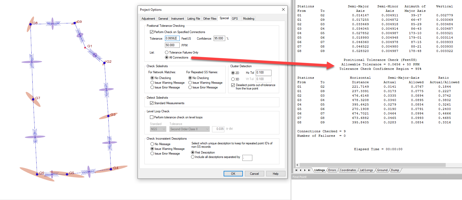Open the NGS standard dropdown

[x=158, y=129]
